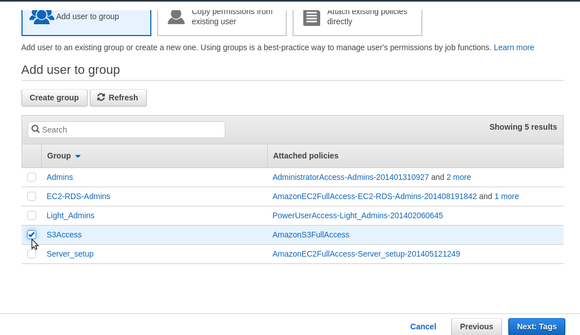Open AmazonEC2FullAccess-EC2-RDS-Admins-201408191842 policy
Viewport: 580px width, 335px height.
click(374, 196)
